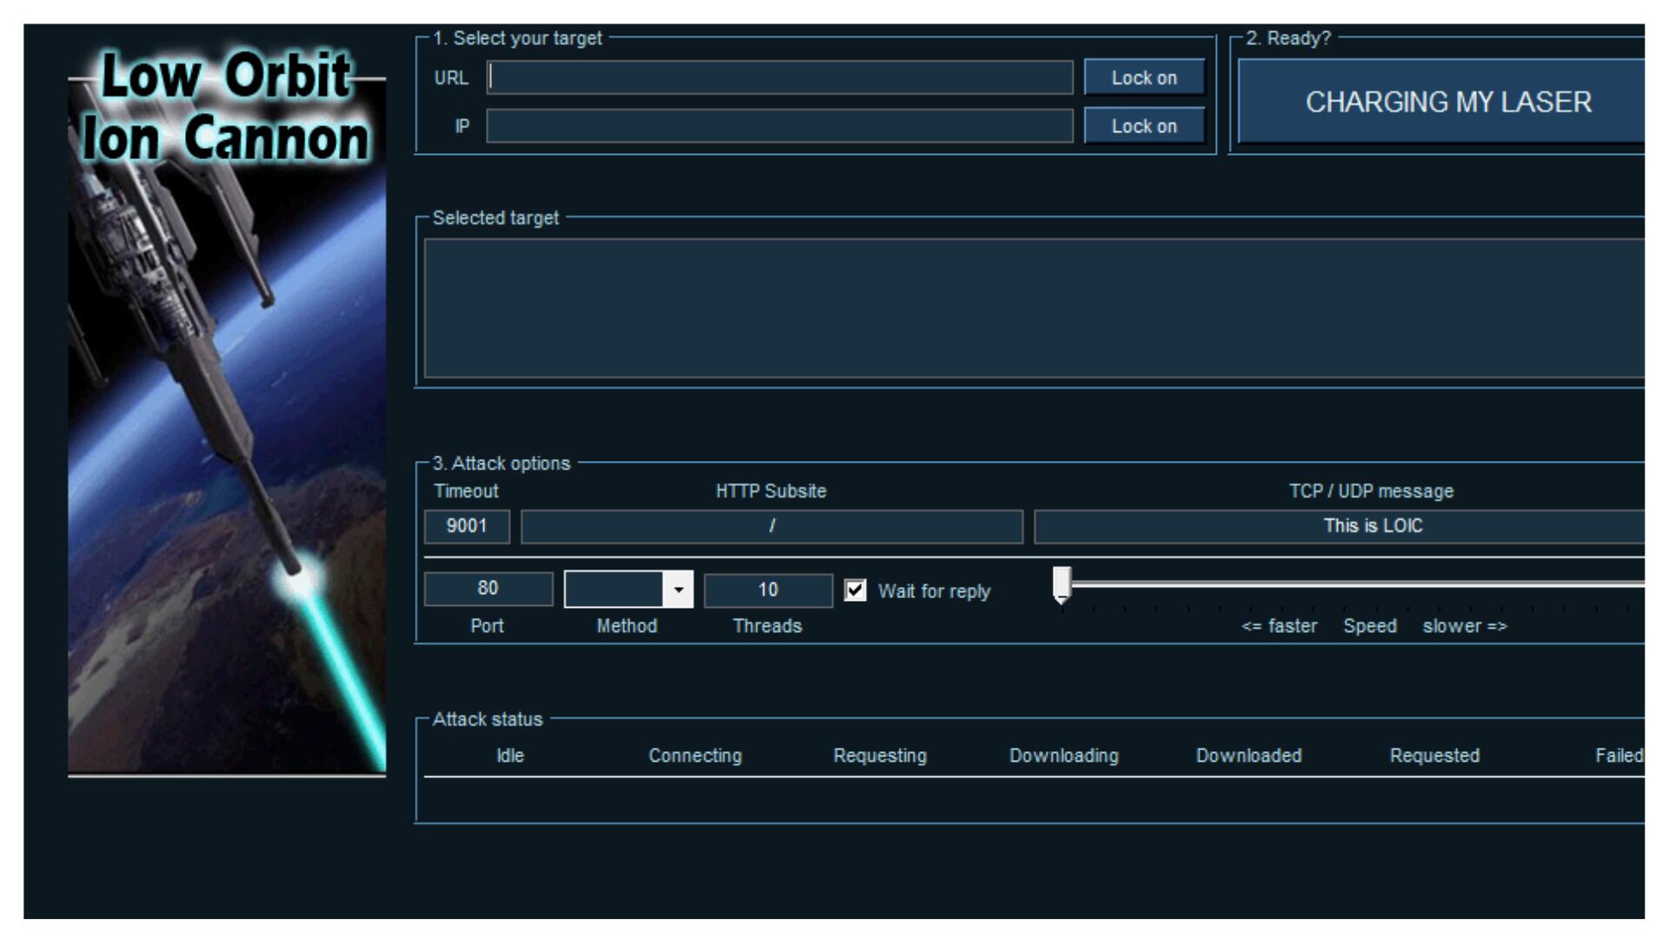Edit the Timeout value 9001
Image resolution: width=1669 pixels, height=939 pixels.
(x=467, y=527)
